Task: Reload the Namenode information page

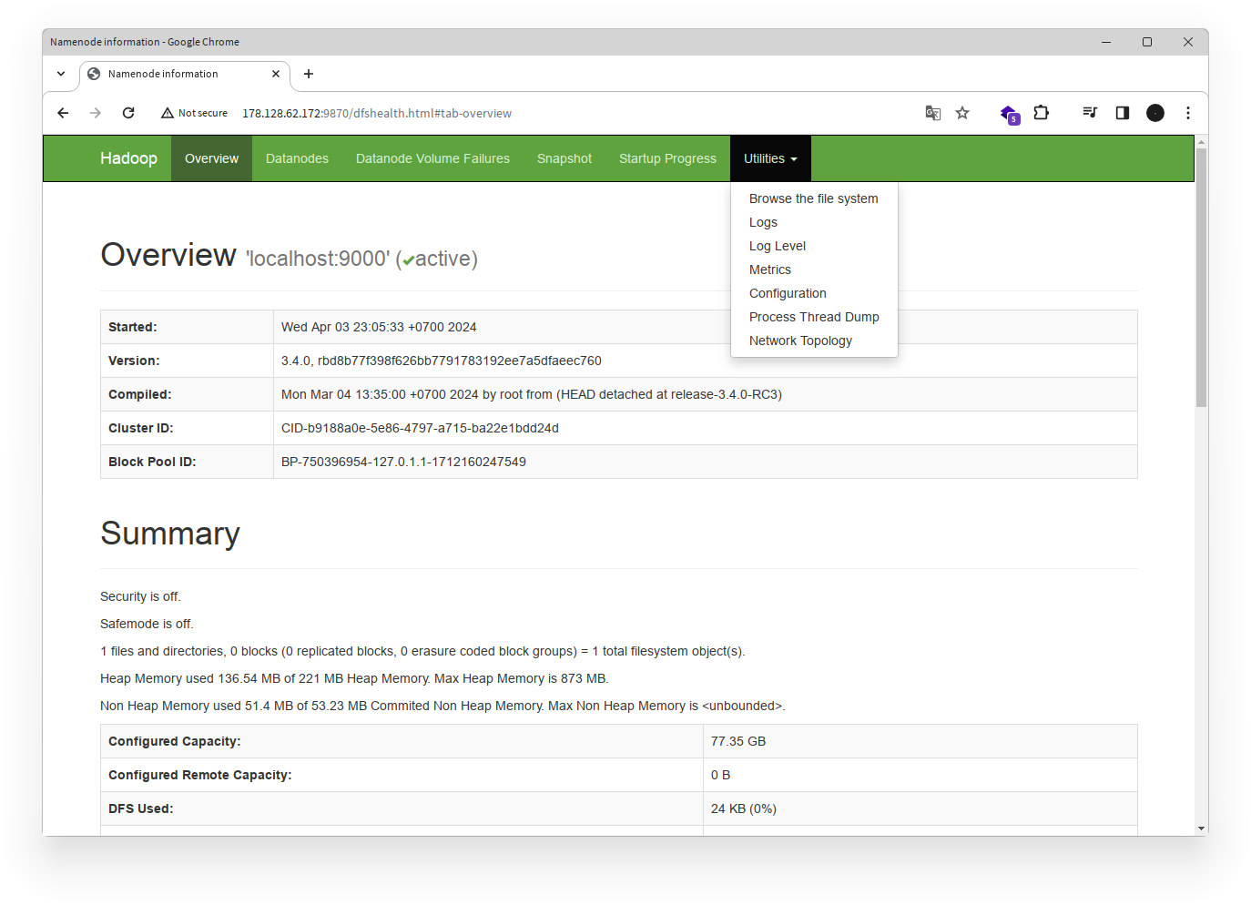Action: [x=128, y=112]
